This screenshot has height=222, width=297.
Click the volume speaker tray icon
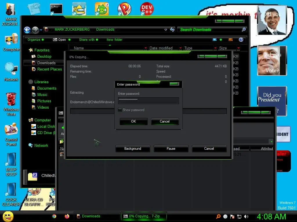(x=246, y=217)
